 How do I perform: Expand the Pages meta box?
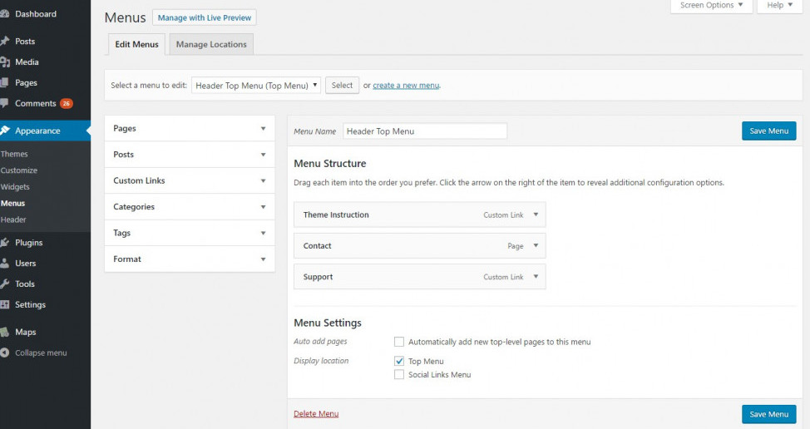pyautogui.click(x=263, y=129)
